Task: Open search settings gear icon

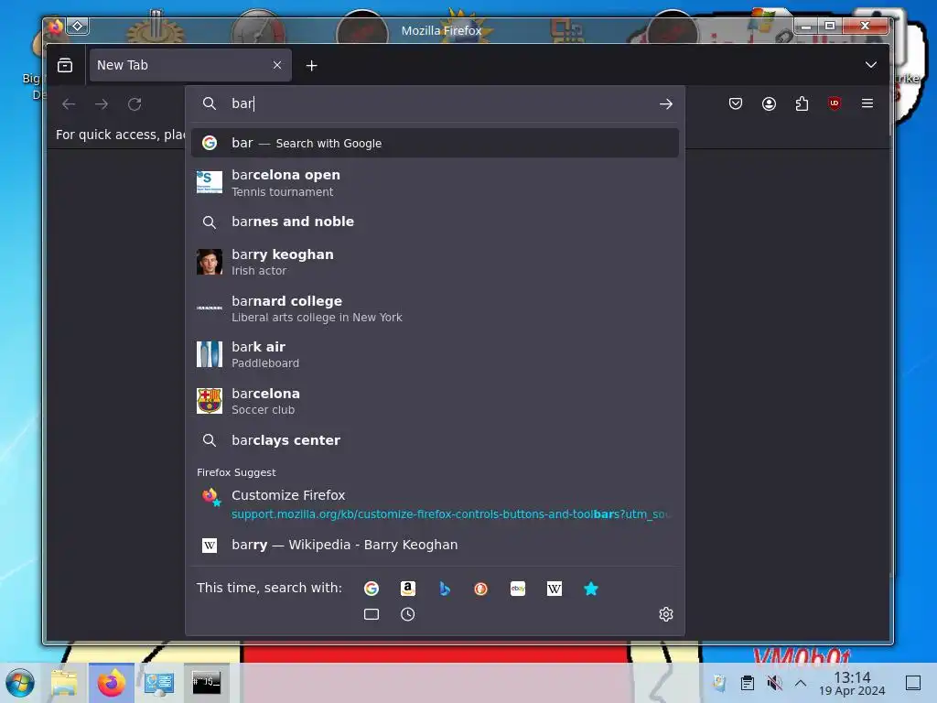Action: tap(666, 614)
